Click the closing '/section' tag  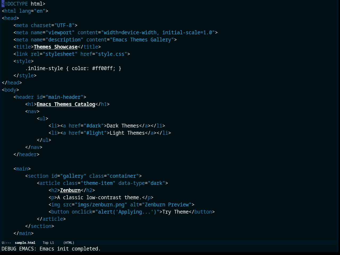coord(40,226)
